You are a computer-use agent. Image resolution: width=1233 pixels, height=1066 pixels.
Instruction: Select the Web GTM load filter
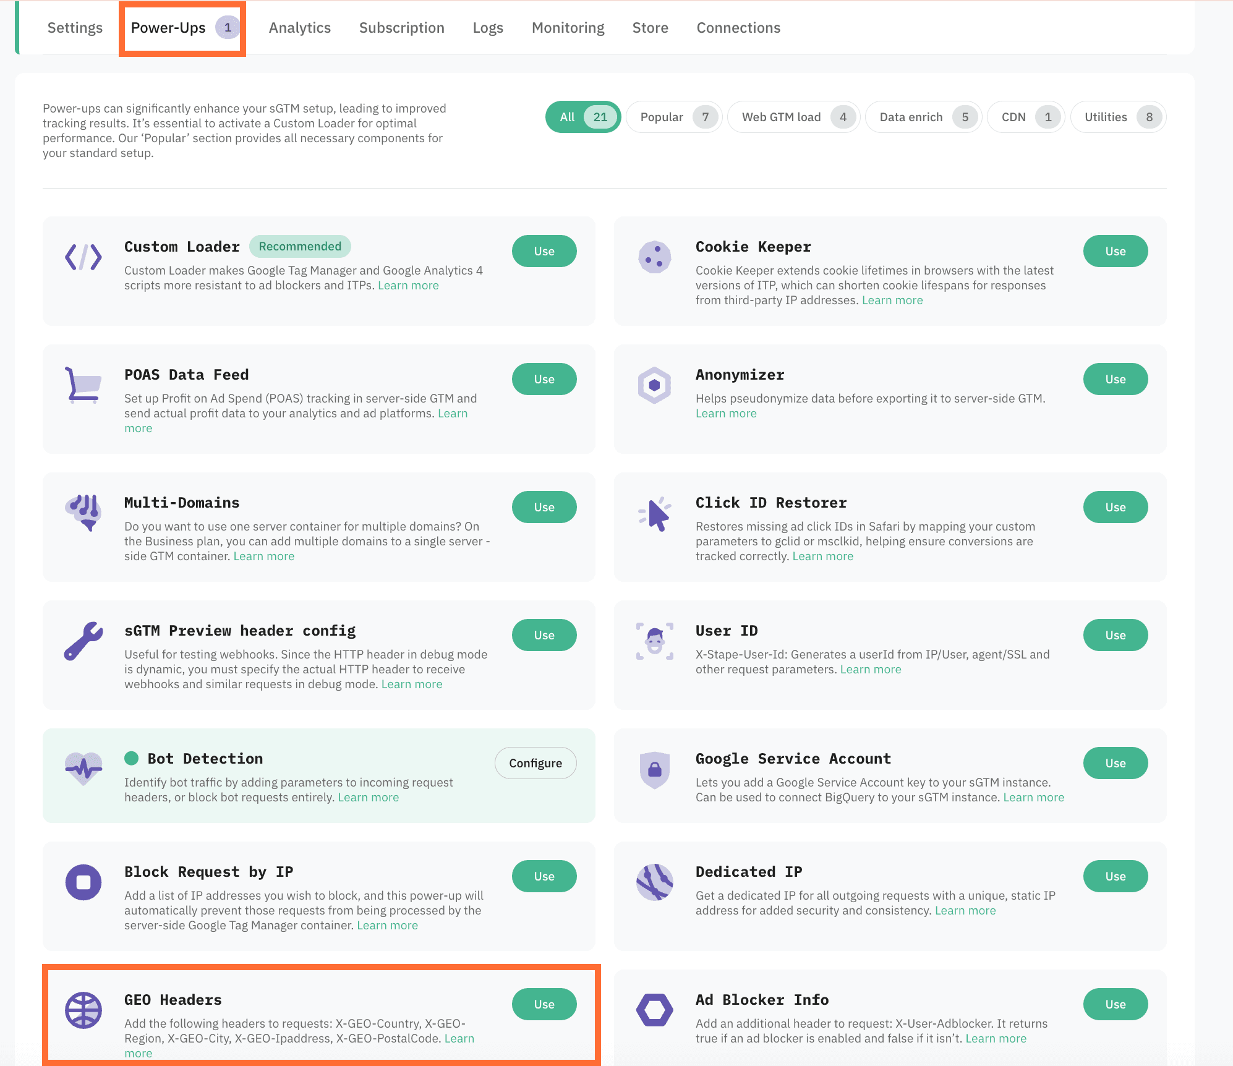pyautogui.click(x=793, y=117)
